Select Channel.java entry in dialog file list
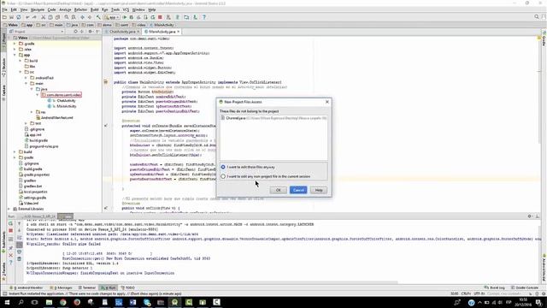 point(273,118)
